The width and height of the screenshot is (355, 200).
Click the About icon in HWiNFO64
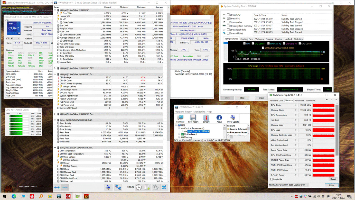[219, 119]
